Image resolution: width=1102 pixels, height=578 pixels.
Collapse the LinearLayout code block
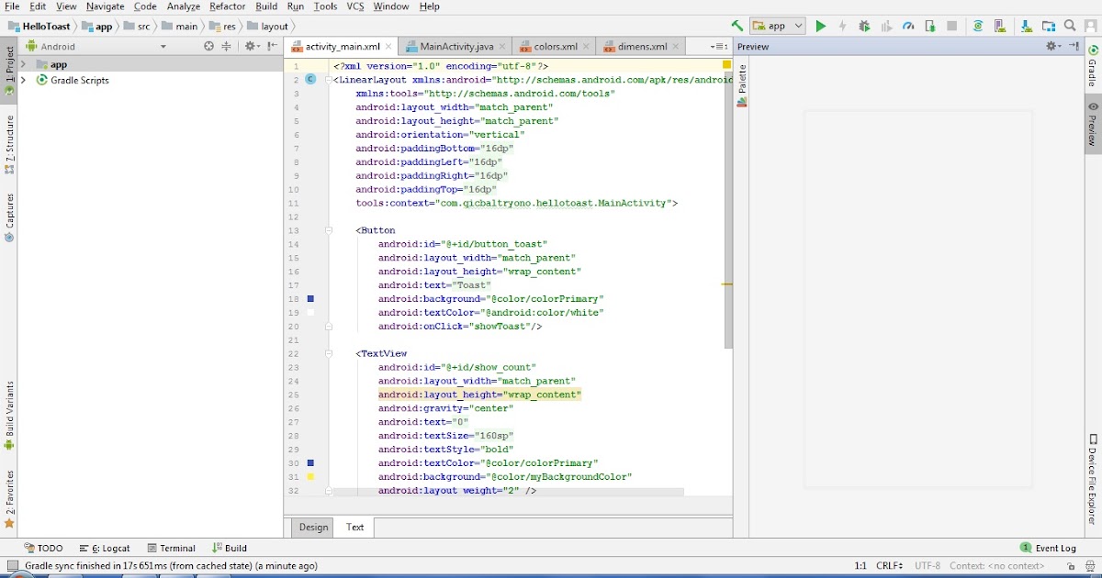click(328, 79)
